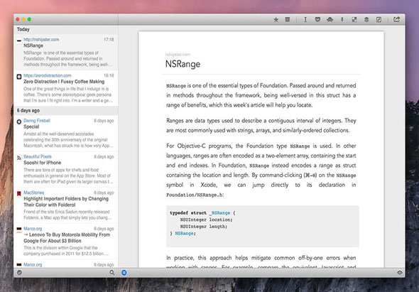Select the Zero Distraction Fussy Coffee Making article

(66, 88)
